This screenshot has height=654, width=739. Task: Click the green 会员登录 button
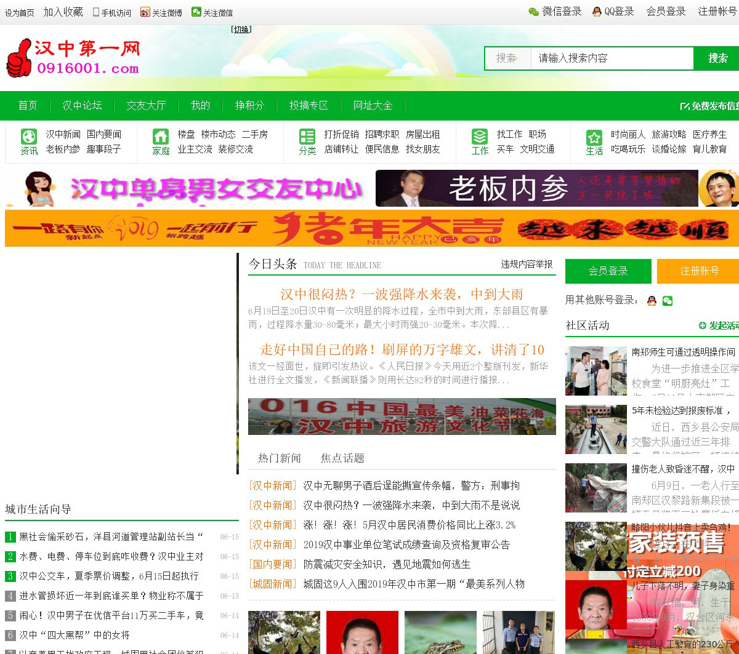[608, 271]
